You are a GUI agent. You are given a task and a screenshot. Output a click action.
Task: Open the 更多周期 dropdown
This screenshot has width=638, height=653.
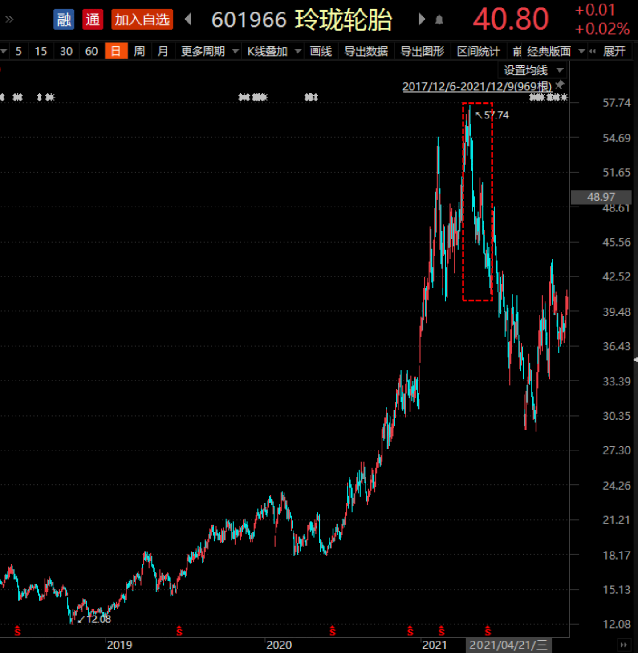pos(210,51)
